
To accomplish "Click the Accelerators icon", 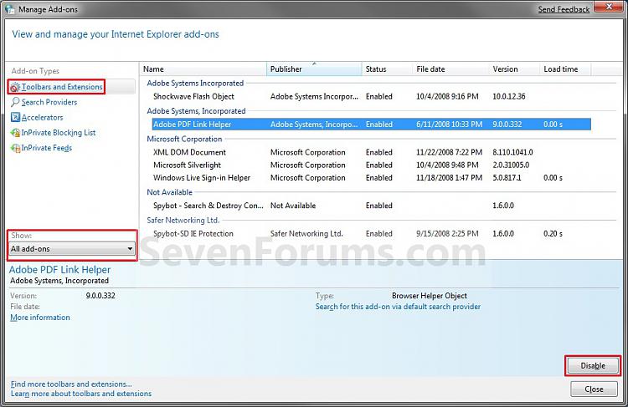I will [15, 117].
